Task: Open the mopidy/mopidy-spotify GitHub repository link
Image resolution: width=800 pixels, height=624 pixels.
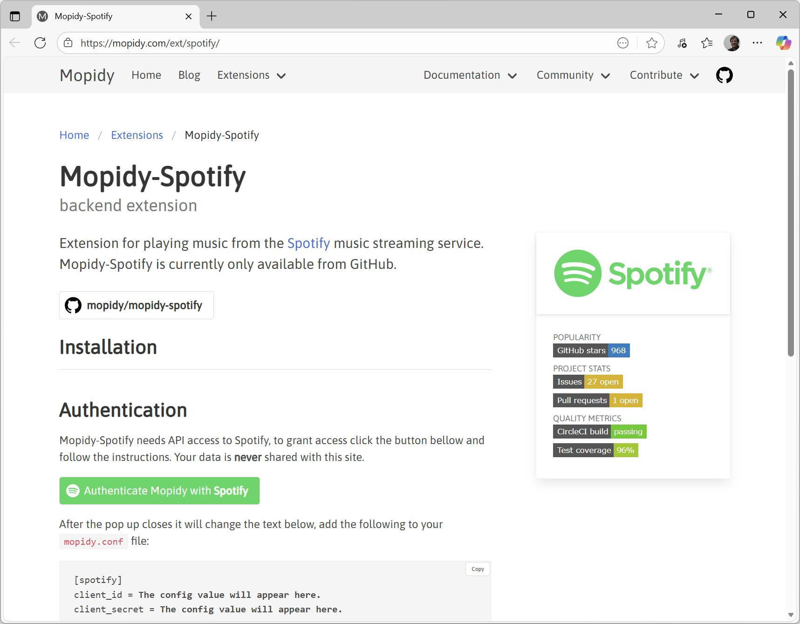Action: 137,305
